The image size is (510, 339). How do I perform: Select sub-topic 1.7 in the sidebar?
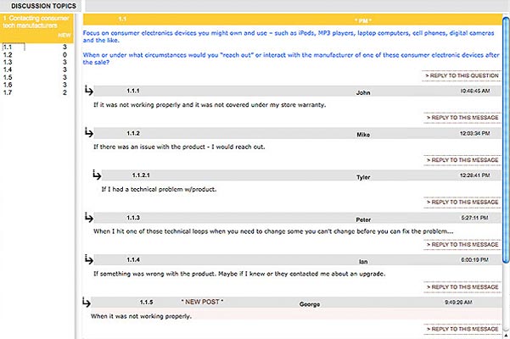[8, 92]
